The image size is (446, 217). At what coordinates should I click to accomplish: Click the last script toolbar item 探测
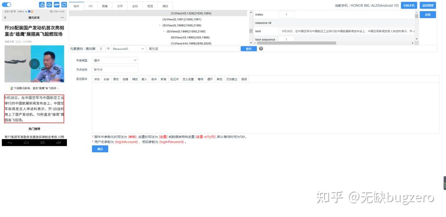(x=244, y=79)
